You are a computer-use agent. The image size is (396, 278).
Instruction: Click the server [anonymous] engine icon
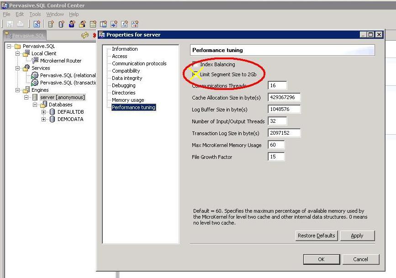[35, 97]
